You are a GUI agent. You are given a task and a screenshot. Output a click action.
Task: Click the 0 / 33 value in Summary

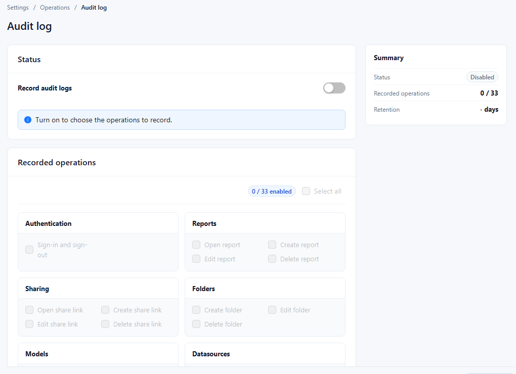pos(489,93)
